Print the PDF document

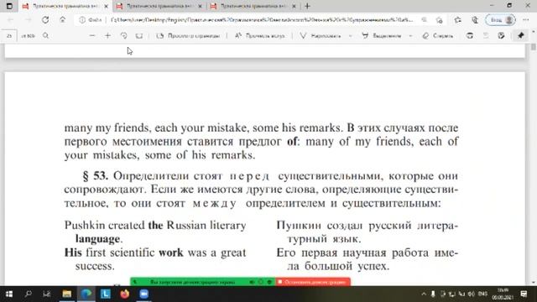coord(470,35)
